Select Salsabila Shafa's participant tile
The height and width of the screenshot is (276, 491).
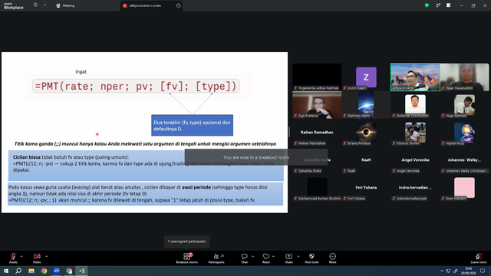(317, 159)
